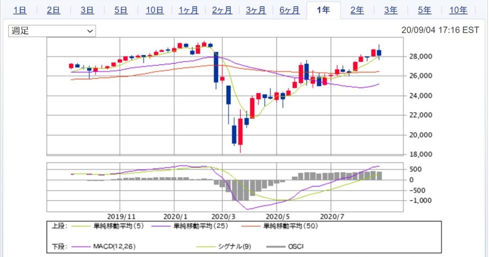Viewport: 489px width, 257px height.
Task: View the 2年 chart range
Action: [x=357, y=10]
